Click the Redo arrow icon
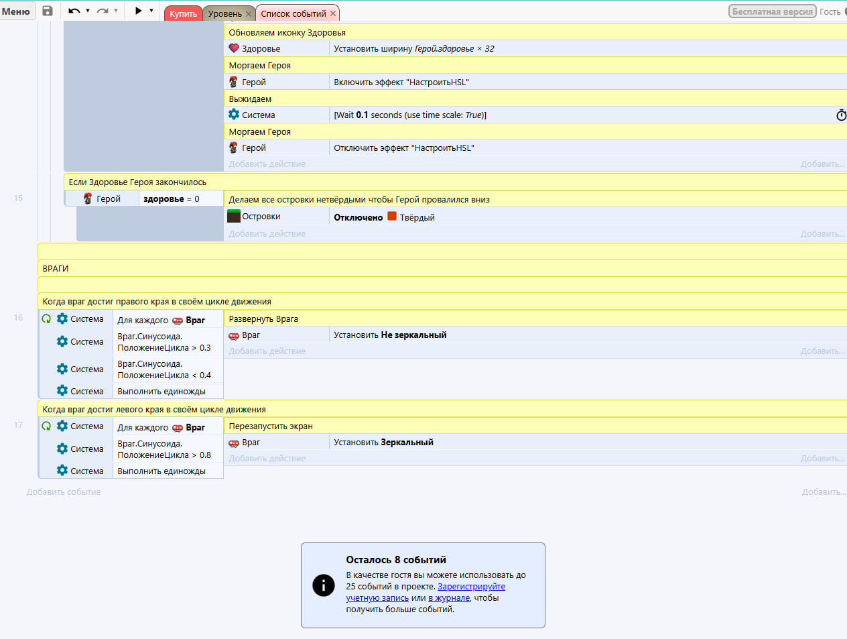Screen dimensions: 847x639 [x=103, y=11]
